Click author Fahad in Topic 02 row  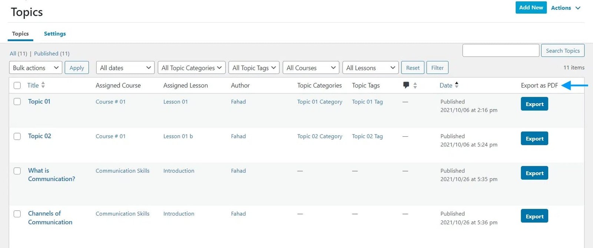(x=238, y=136)
